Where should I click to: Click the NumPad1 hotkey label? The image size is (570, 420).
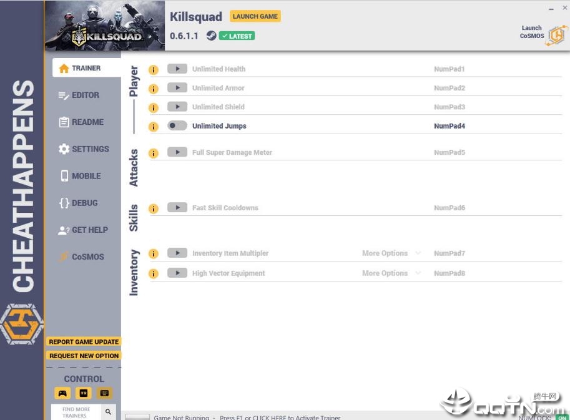pyautogui.click(x=450, y=69)
